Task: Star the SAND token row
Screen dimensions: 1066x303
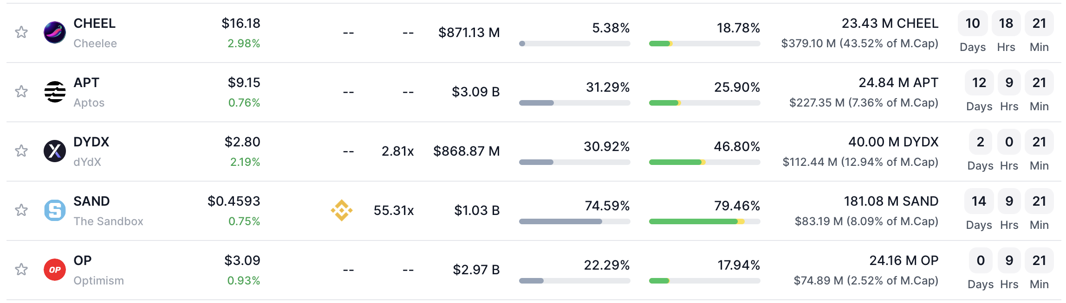Action: (x=21, y=210)
